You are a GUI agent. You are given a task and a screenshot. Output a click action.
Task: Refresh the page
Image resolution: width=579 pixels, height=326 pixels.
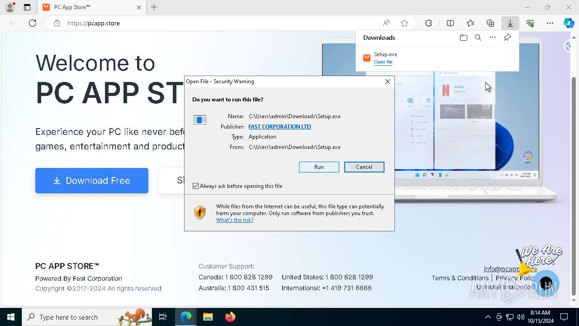[33, 23]
